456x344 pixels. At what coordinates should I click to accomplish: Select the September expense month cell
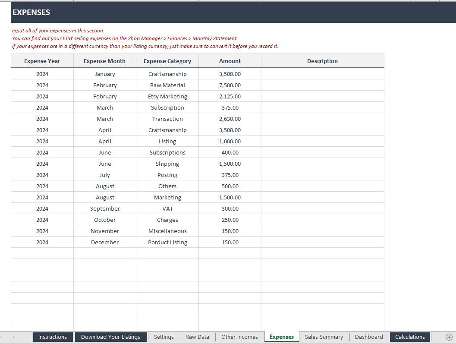coord(105,209)
